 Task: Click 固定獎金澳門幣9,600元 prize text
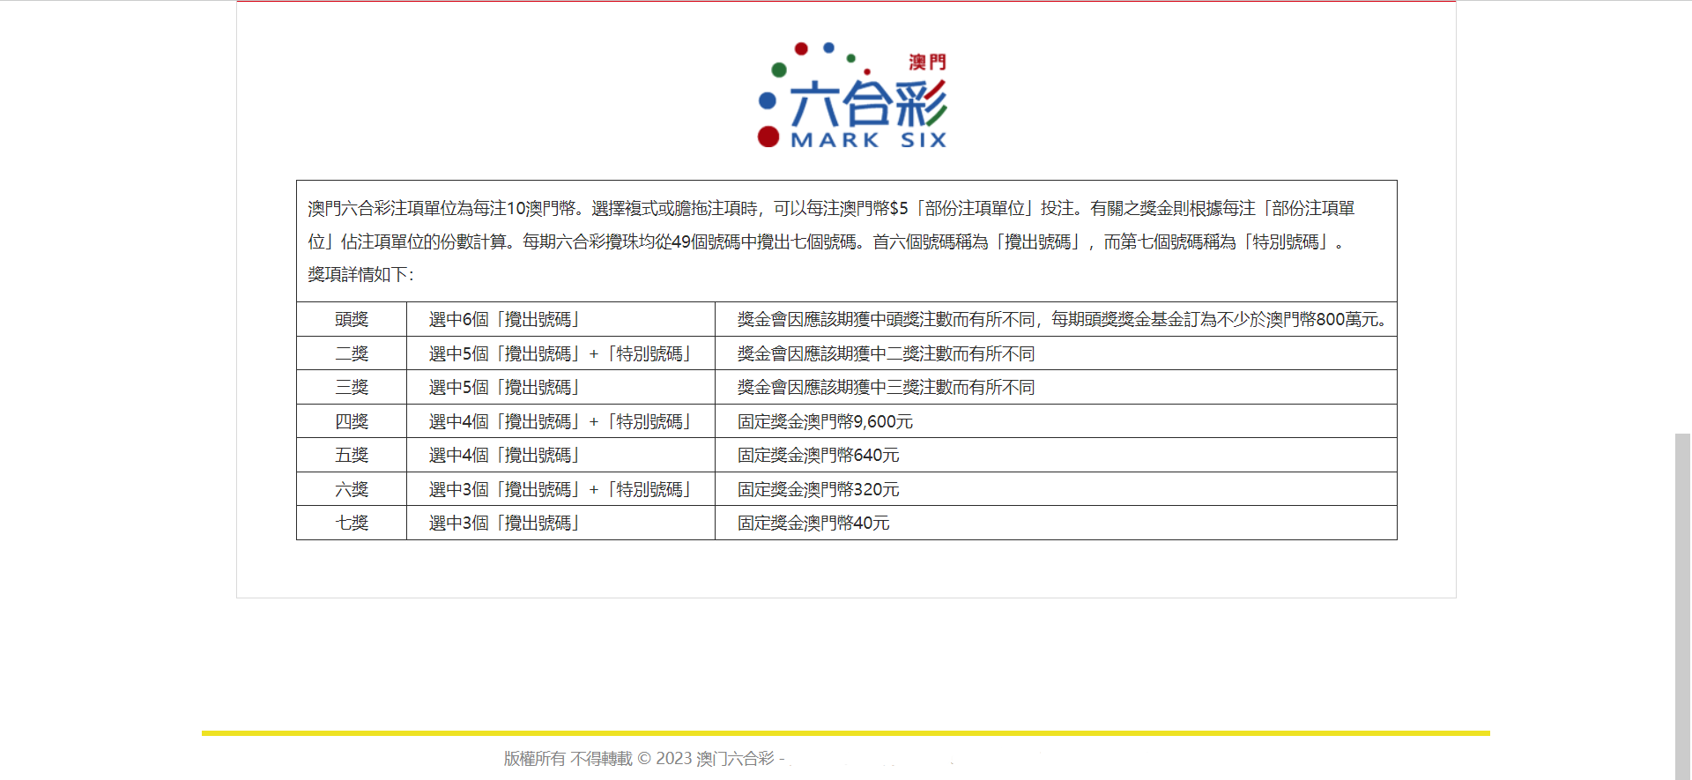[825, 421]
